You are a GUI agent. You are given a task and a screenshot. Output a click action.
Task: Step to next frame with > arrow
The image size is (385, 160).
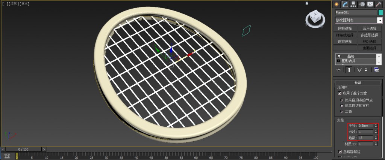(x=44, y=149)
